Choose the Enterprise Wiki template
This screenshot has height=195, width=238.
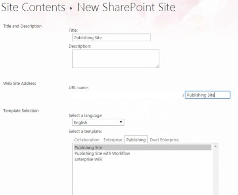[x=88, y=159]
